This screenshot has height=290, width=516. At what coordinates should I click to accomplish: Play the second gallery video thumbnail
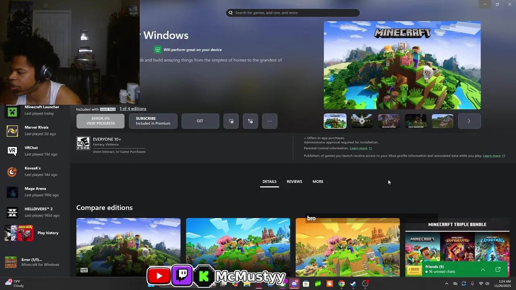362,121
